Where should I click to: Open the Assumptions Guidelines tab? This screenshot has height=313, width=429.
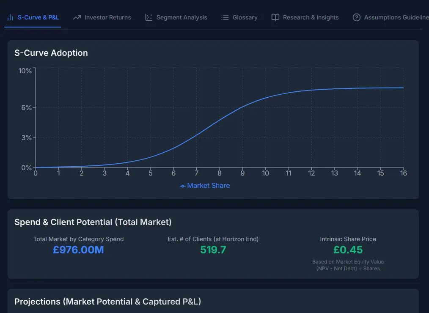[x=390, y=17]
